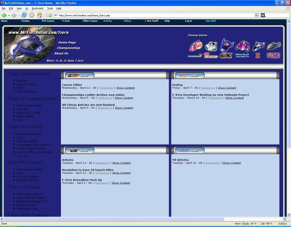Image resolution: width=291 pixels, height=227 pixels.
Task: Click the GX News header badge
Action: tap(80, 151)
